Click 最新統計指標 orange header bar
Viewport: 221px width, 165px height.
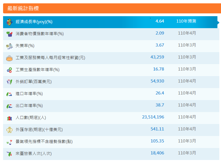tap(112, 8)
